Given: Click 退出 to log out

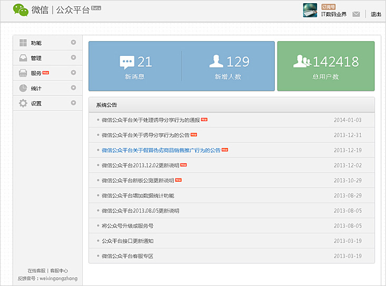Looking at the screenshot, I should point(376,14).
